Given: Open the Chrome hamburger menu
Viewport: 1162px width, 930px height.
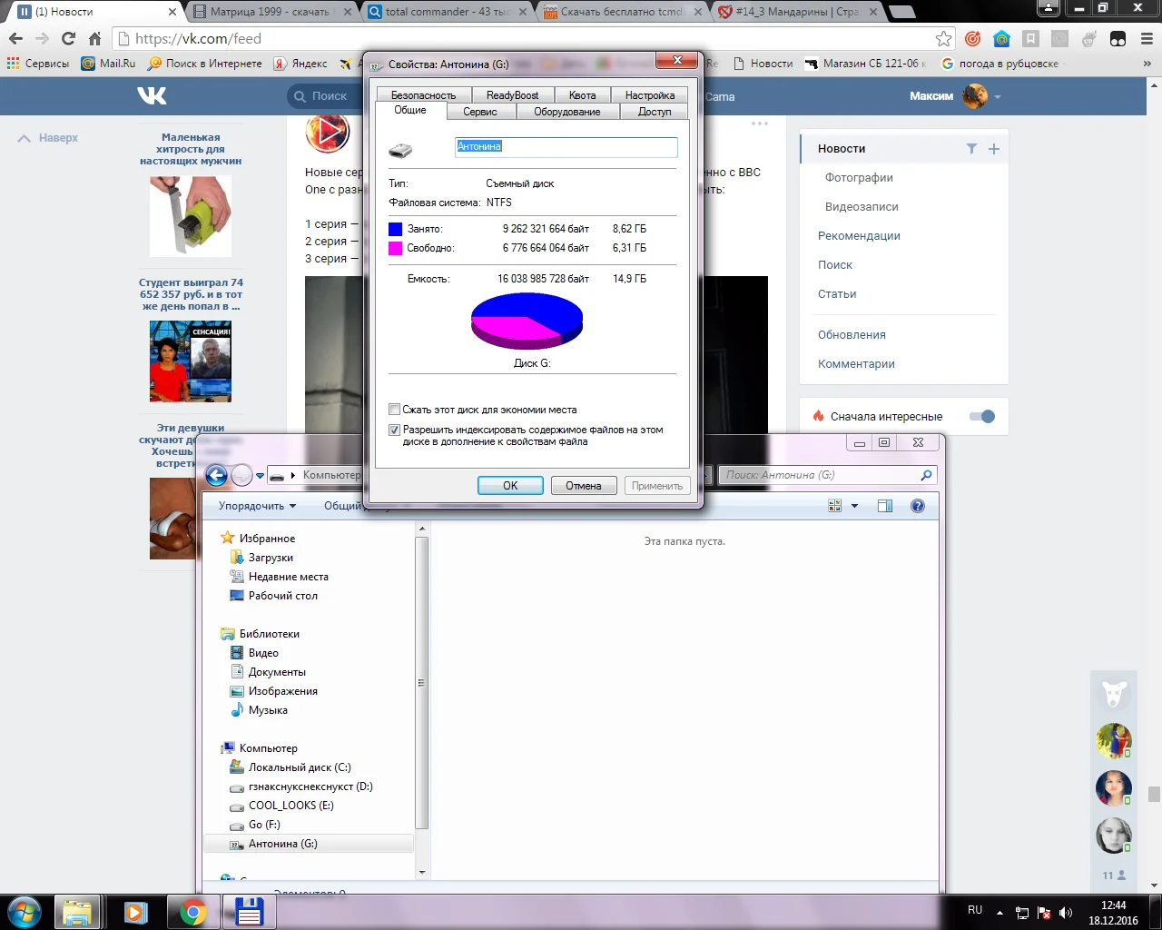Looking at the screenshot, I should coord(1147,38).
